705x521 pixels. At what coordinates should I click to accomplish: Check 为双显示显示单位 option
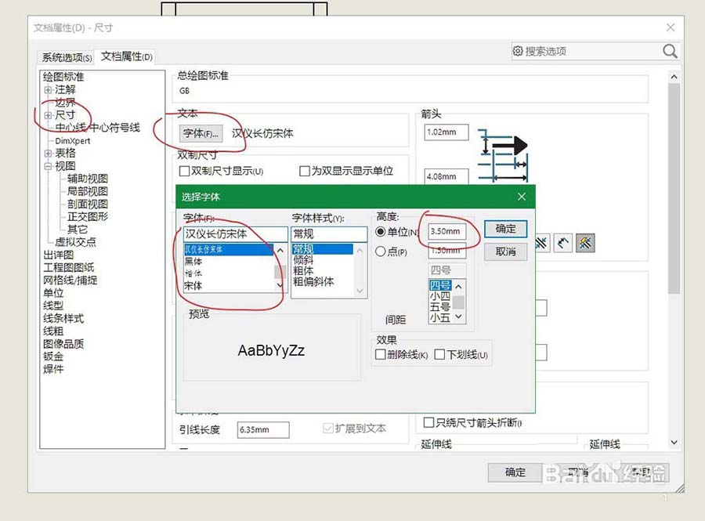[x=305, y=171]
